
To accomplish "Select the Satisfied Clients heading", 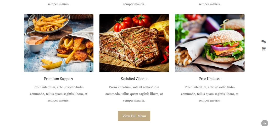I will point(134,79).
